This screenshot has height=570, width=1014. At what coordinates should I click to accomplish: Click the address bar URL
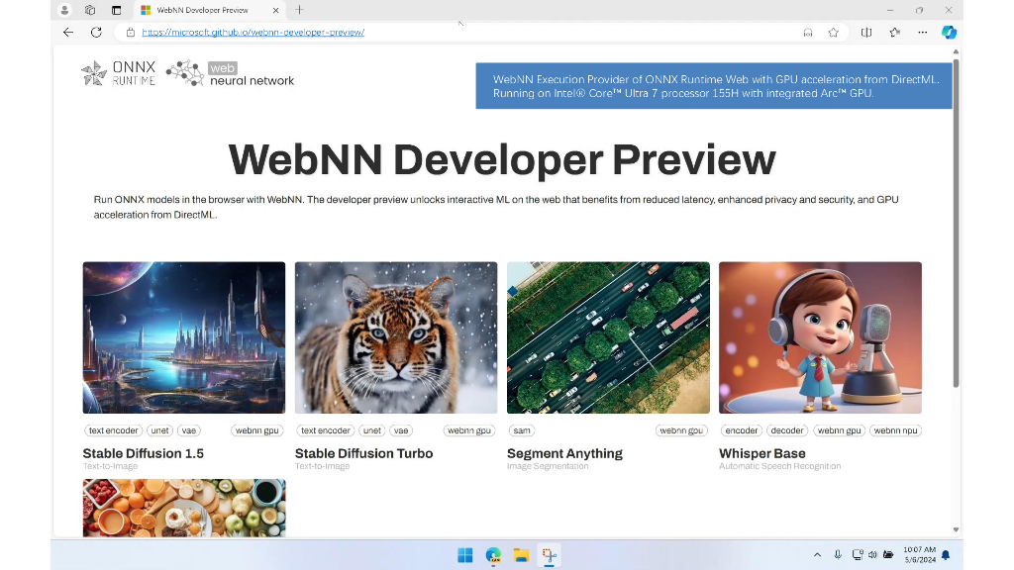tap(253, 33)
